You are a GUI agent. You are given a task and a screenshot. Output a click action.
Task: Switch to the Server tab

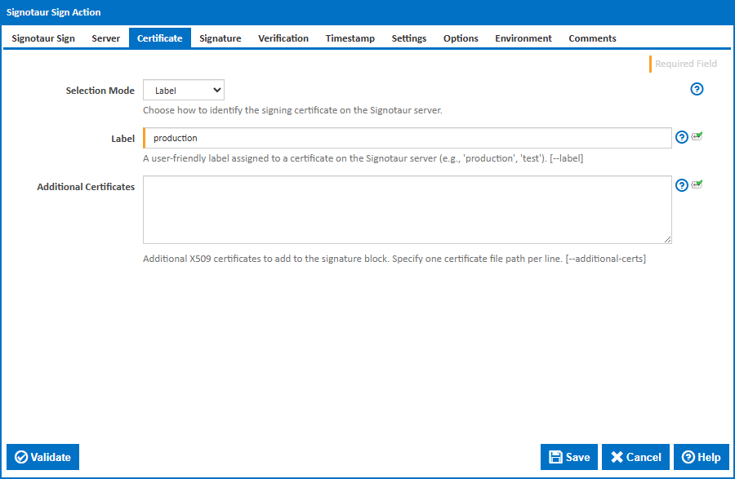(x=106, y=38)
